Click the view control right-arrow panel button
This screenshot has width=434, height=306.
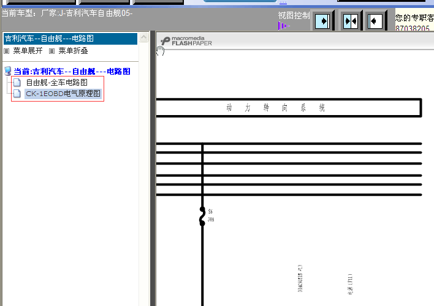click(322, 21)
